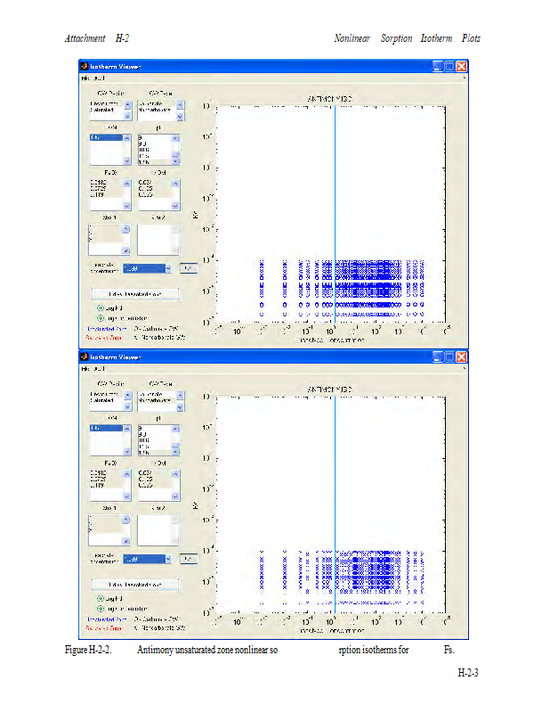The width and height of the screenshot is (550, 713).
Task: Open the File menu in lower Isotherm Viewer
Action: (86, 369)
